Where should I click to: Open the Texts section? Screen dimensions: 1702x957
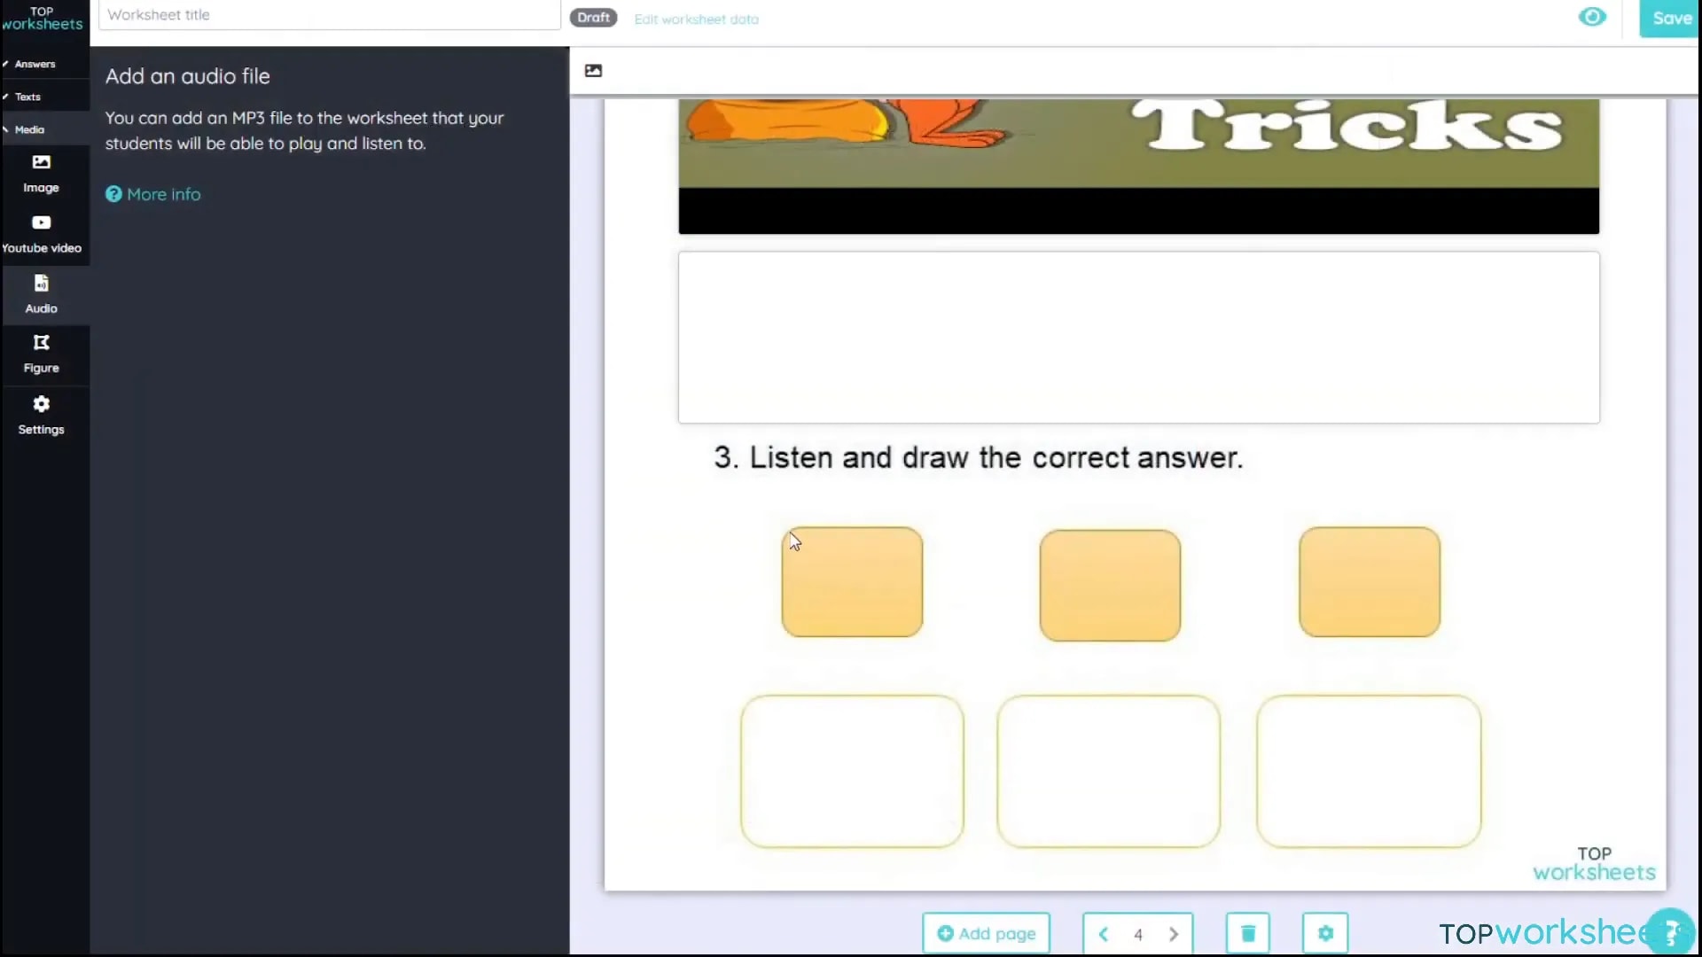[27, 96]
